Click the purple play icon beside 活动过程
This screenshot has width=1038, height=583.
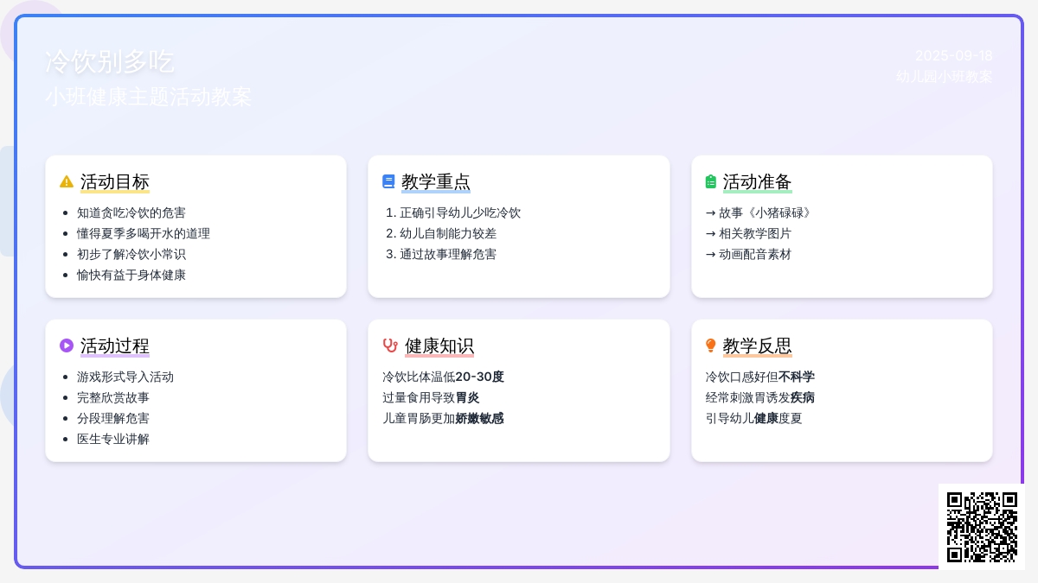[67, 345]
